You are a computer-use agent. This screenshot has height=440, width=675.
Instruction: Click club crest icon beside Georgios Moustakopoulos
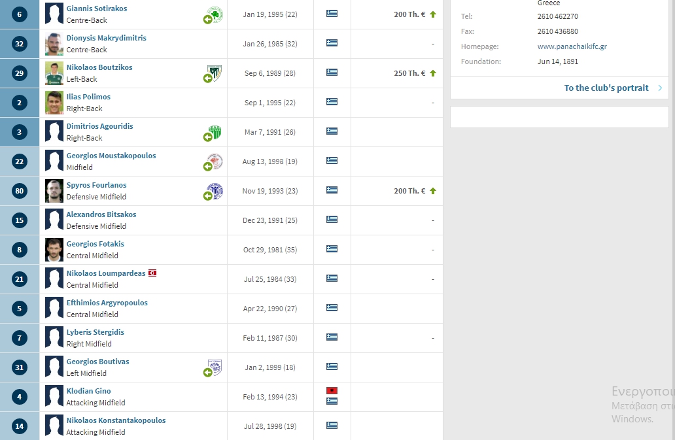[215, 161]
